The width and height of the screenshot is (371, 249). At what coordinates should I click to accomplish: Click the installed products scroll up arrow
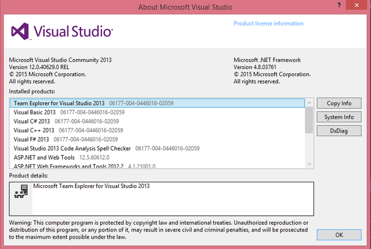point(309,103)
